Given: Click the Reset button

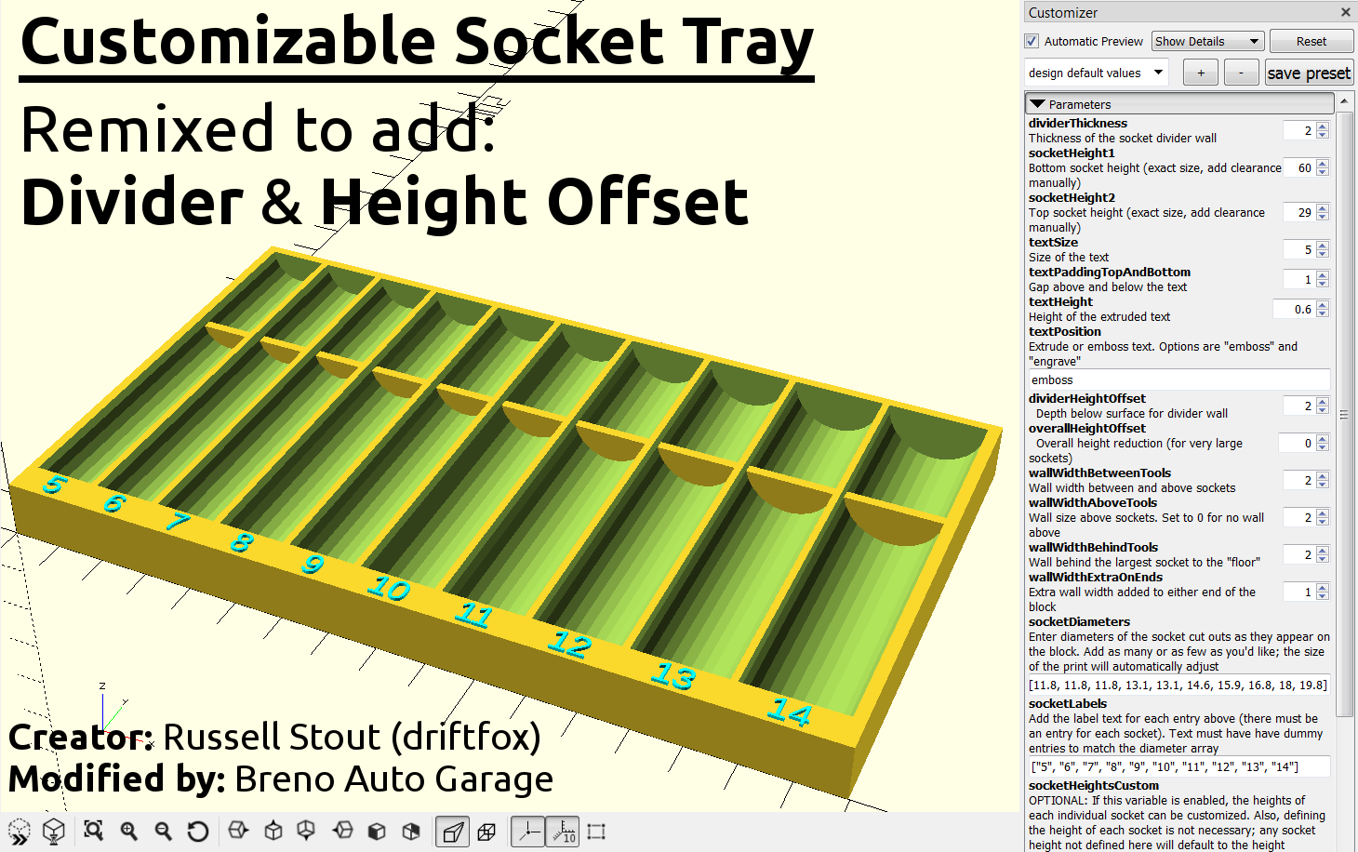Looking at the screenshot, I should (x=1311, y=41).
